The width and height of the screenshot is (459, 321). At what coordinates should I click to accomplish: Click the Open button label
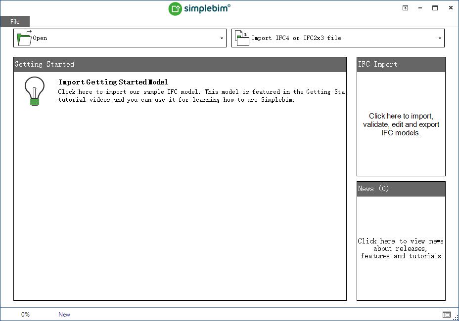(x=40, y=38)
